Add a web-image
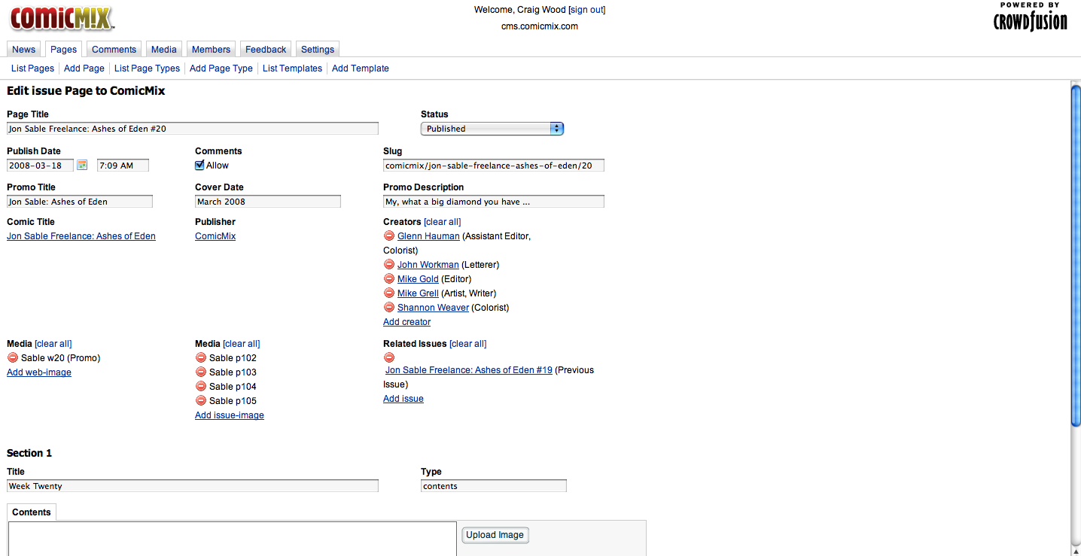The image size is (1081, 556). pyautogui.click(x=39, y=372)
